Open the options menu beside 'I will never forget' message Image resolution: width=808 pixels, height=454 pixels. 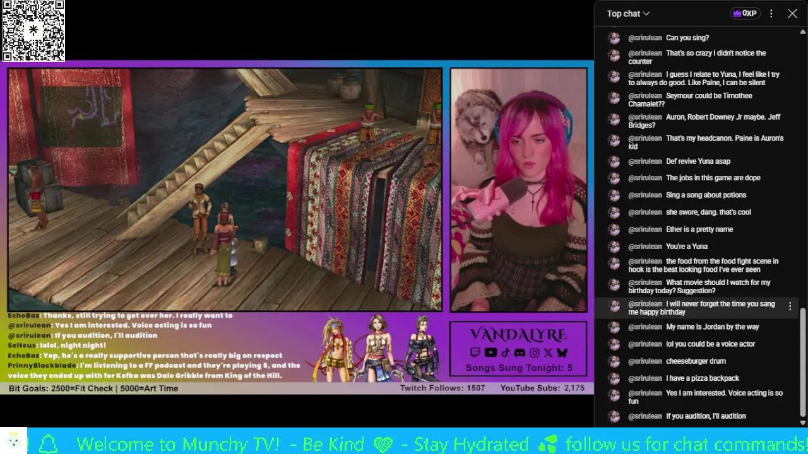click(790, 306)
